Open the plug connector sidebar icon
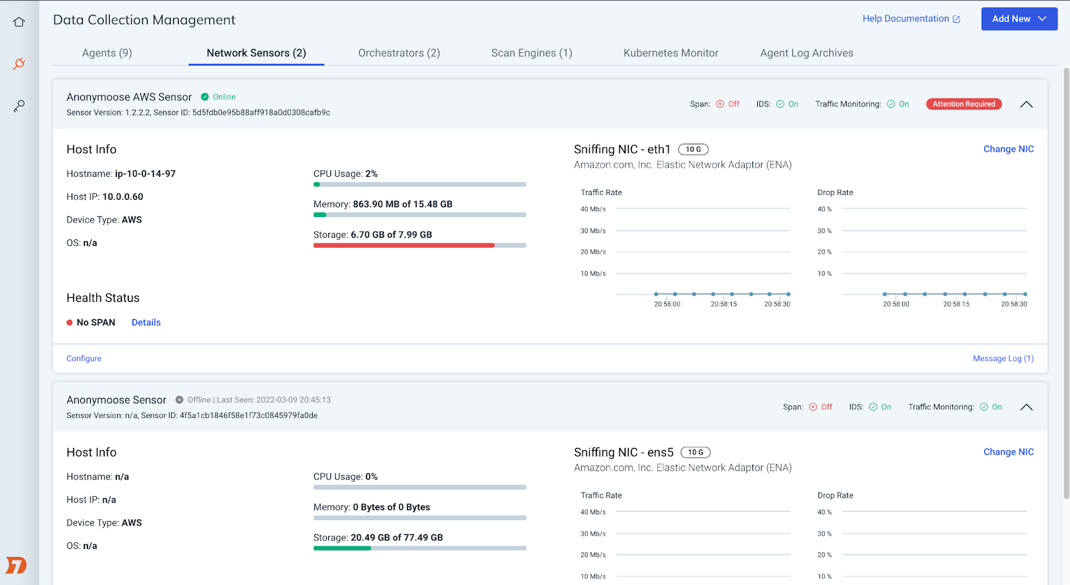 pos(19,64)
